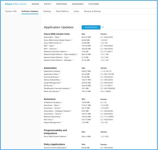Open the Cisco DNA Center home logo

[16, 4]
